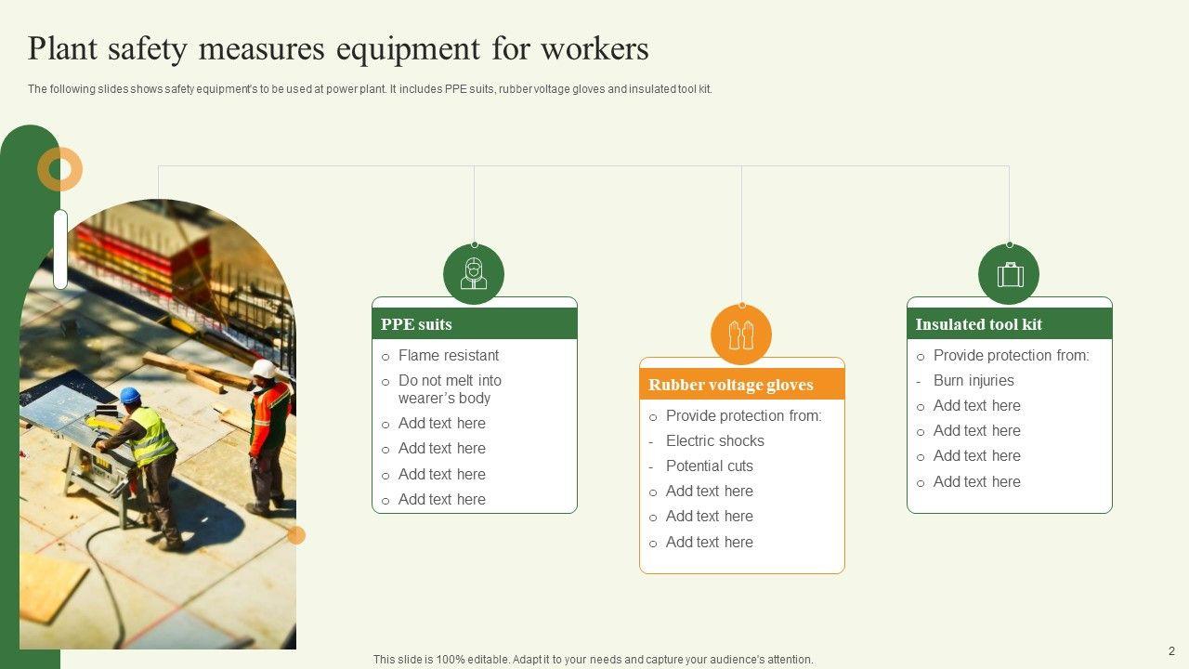This screenshot has height=669, width=1189.
Task: Select the "Potential cuts" line
Action: click(x=710, y=466)
